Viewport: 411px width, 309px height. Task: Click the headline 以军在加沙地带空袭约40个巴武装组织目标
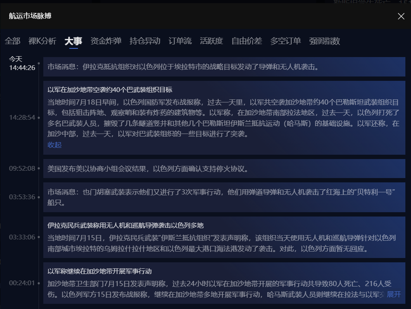pos(110,90)
